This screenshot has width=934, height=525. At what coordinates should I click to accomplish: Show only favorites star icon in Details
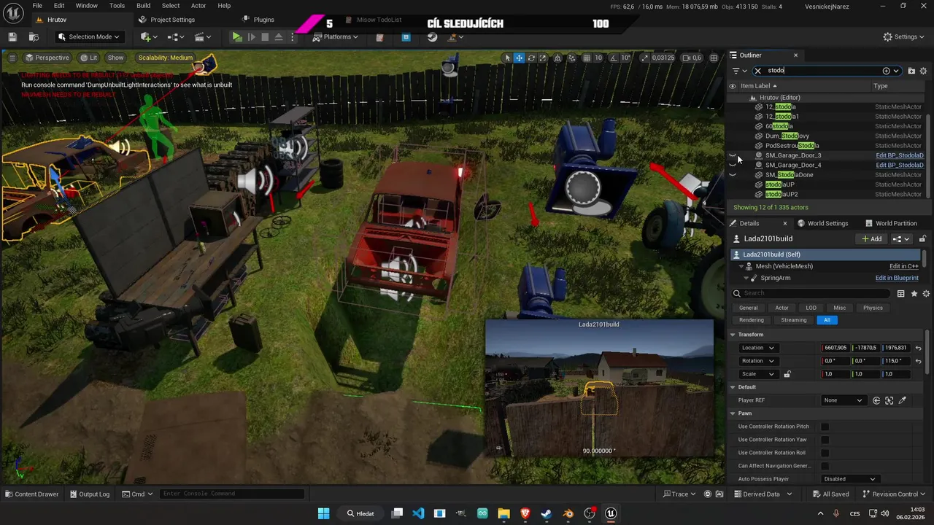coord(914,293)
